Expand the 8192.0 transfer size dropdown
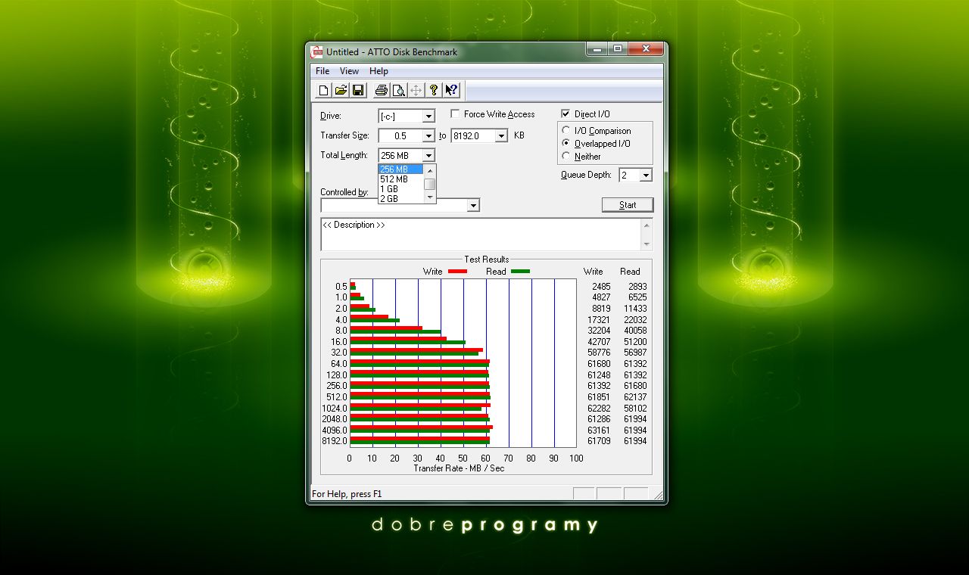Image resolution: width=969 pixels, height=575 pixels. [501, 136]
